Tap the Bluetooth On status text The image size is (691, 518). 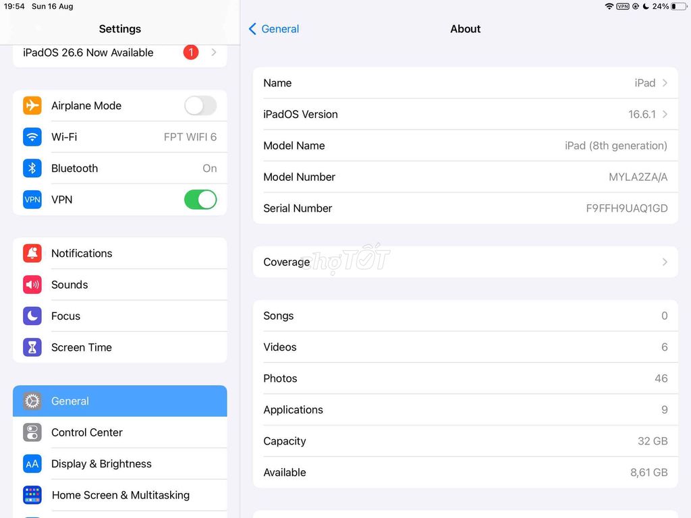(209, 168)
